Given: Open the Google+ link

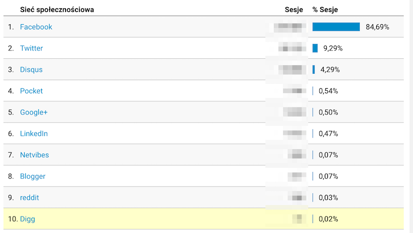Looking at the screenshot, I should click(x=34, y=112).
